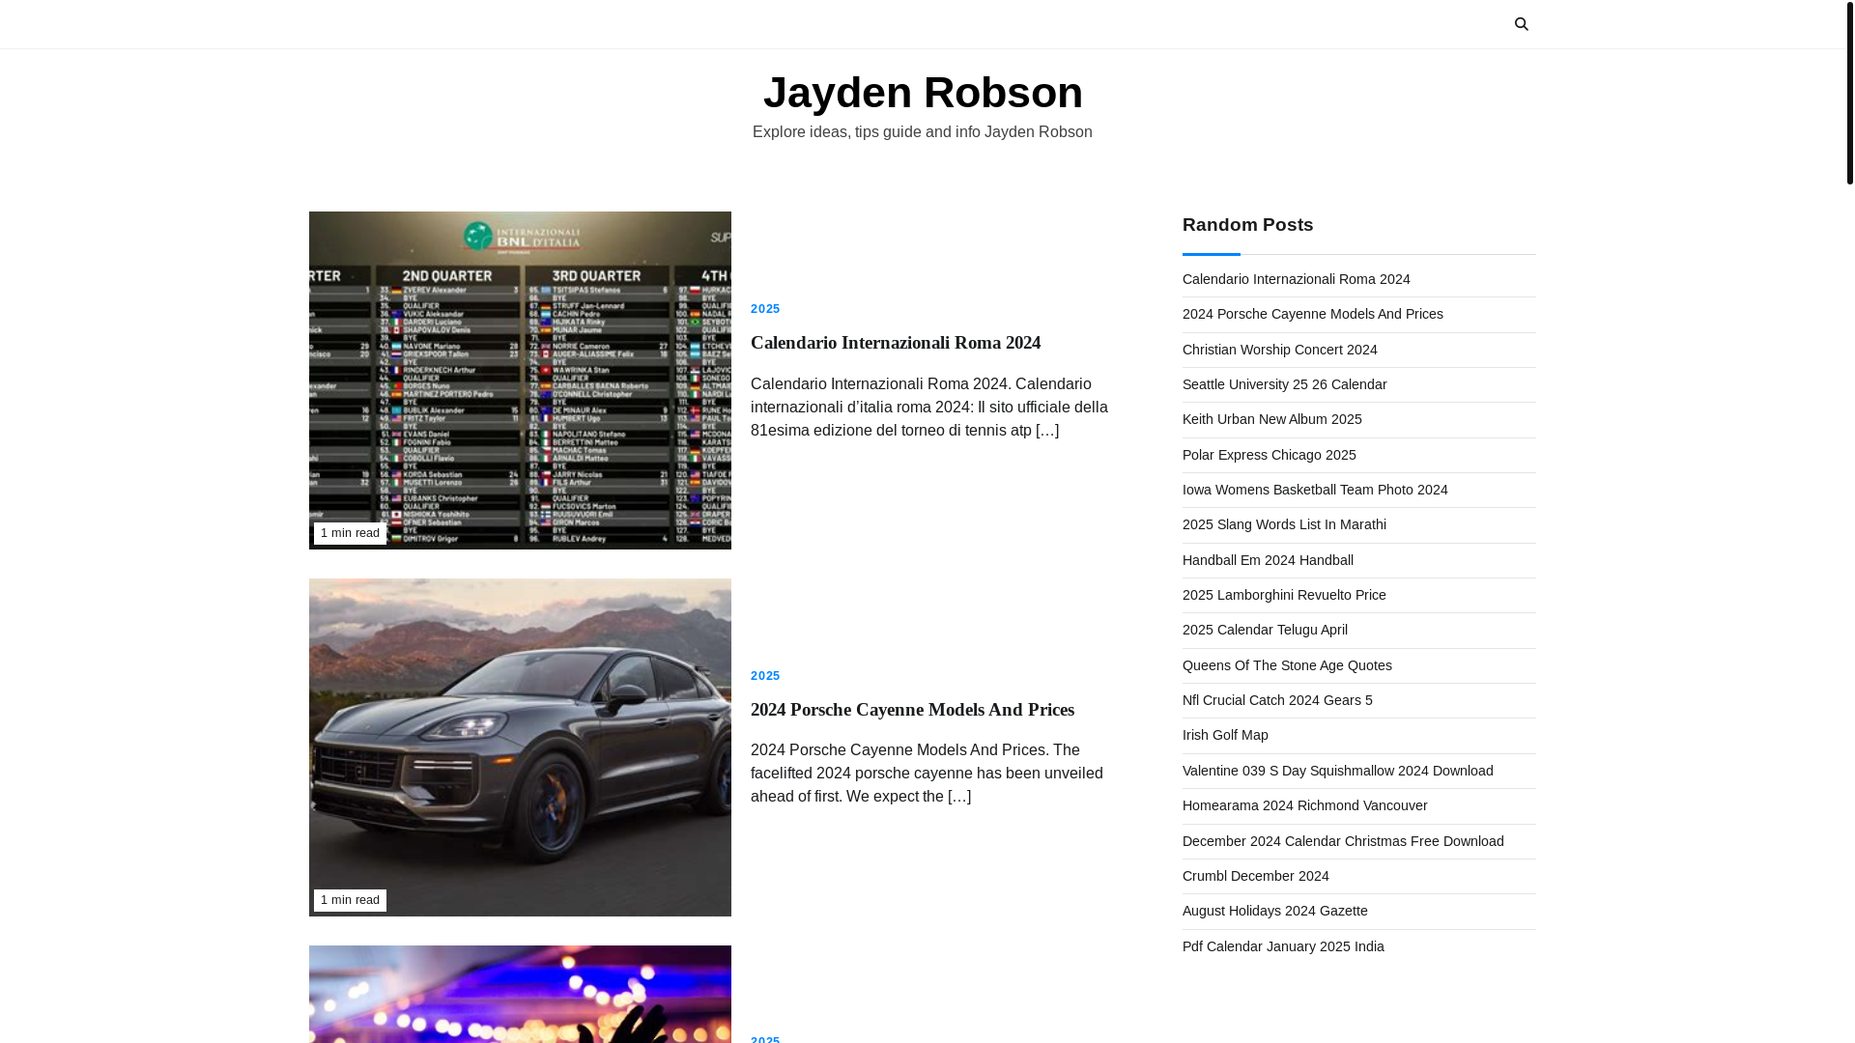Open Pdf Calendar January 2025 India
The height and width of the screenshot is (1043, 1855).
pyautogui.click(x=1283, y=946)
